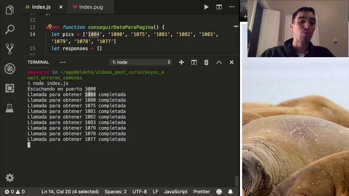Open the Source Control view
The image size is (349, 196).
[x=10, y=49]
